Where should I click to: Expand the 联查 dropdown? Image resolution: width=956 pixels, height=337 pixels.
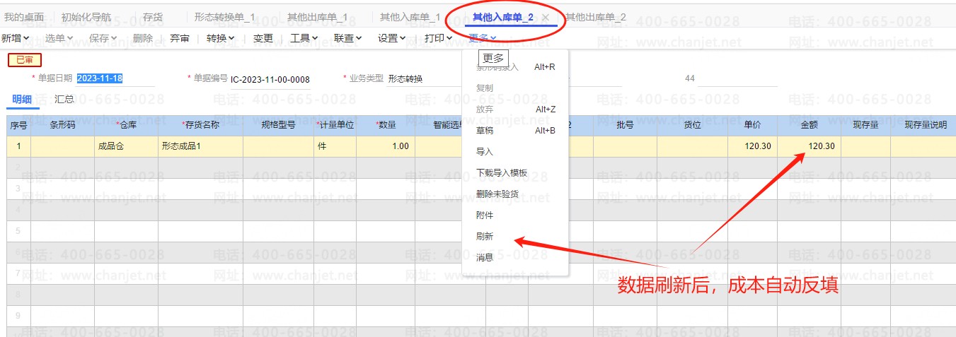pyautogui.click(x=348, y=38)
